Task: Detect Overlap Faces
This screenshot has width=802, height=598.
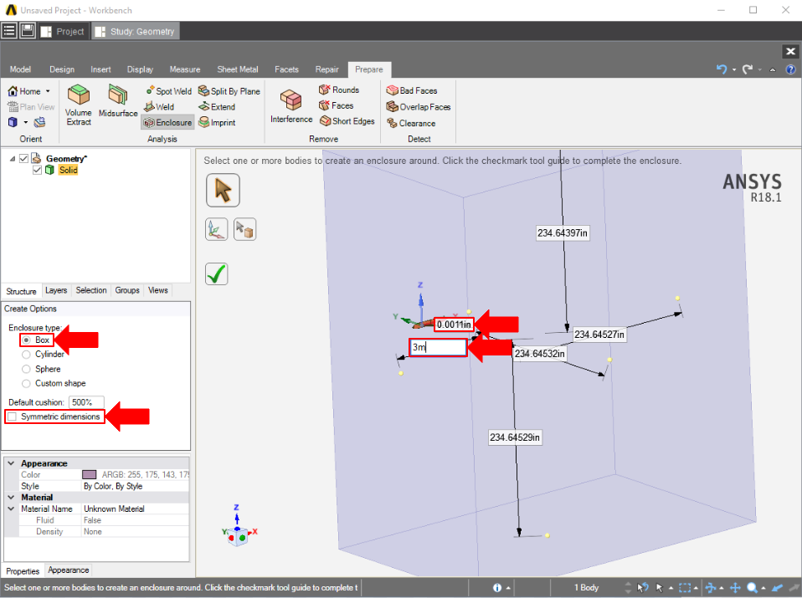Action: pyautogui.click(x=419, y=107)
